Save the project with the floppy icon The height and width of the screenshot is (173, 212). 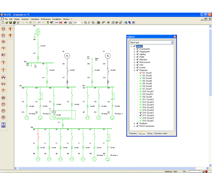(x=11, y=23)
